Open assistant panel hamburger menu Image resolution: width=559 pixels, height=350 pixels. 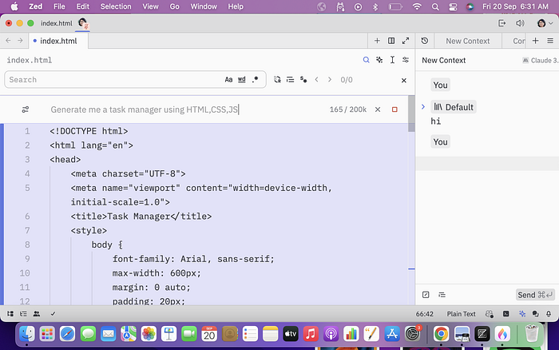(x=550, y=41)
